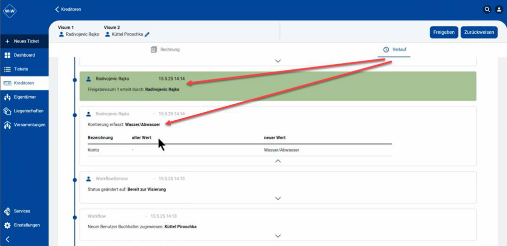The image size is (507, 246).
Task: Expand the Bereit zur Visierung entry
Action: tap(278, 198)
